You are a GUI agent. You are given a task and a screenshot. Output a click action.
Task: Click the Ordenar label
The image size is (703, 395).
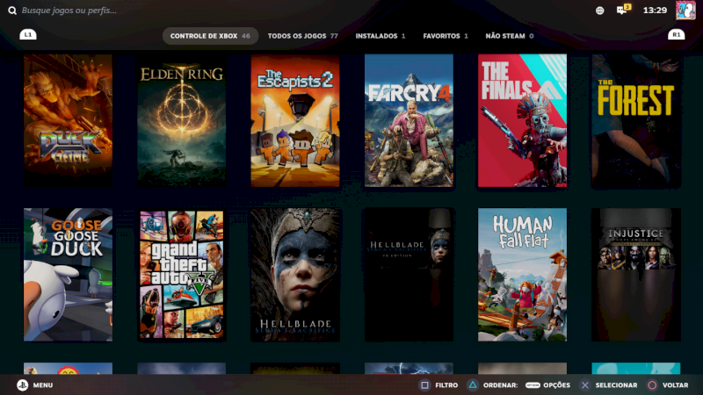pyautogui.click(x=500, y=385)
